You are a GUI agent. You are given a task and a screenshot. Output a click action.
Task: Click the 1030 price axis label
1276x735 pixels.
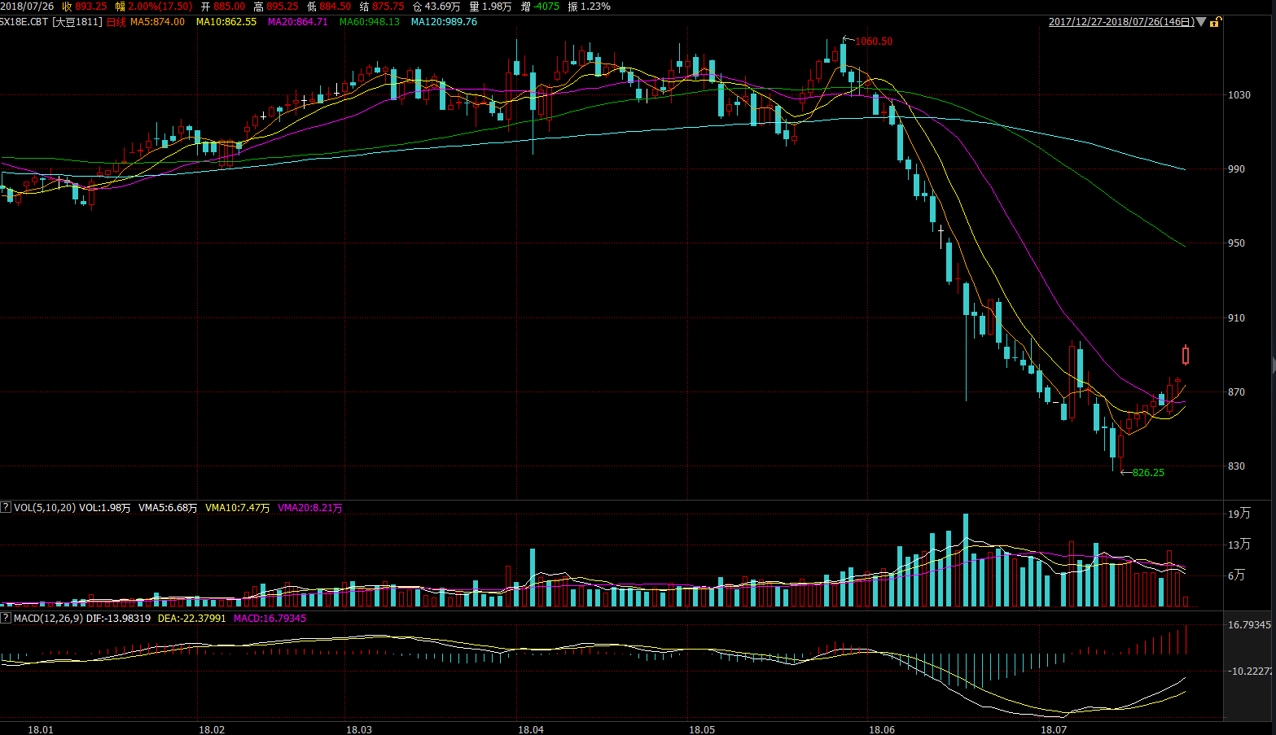click(x=1239, y=95)
